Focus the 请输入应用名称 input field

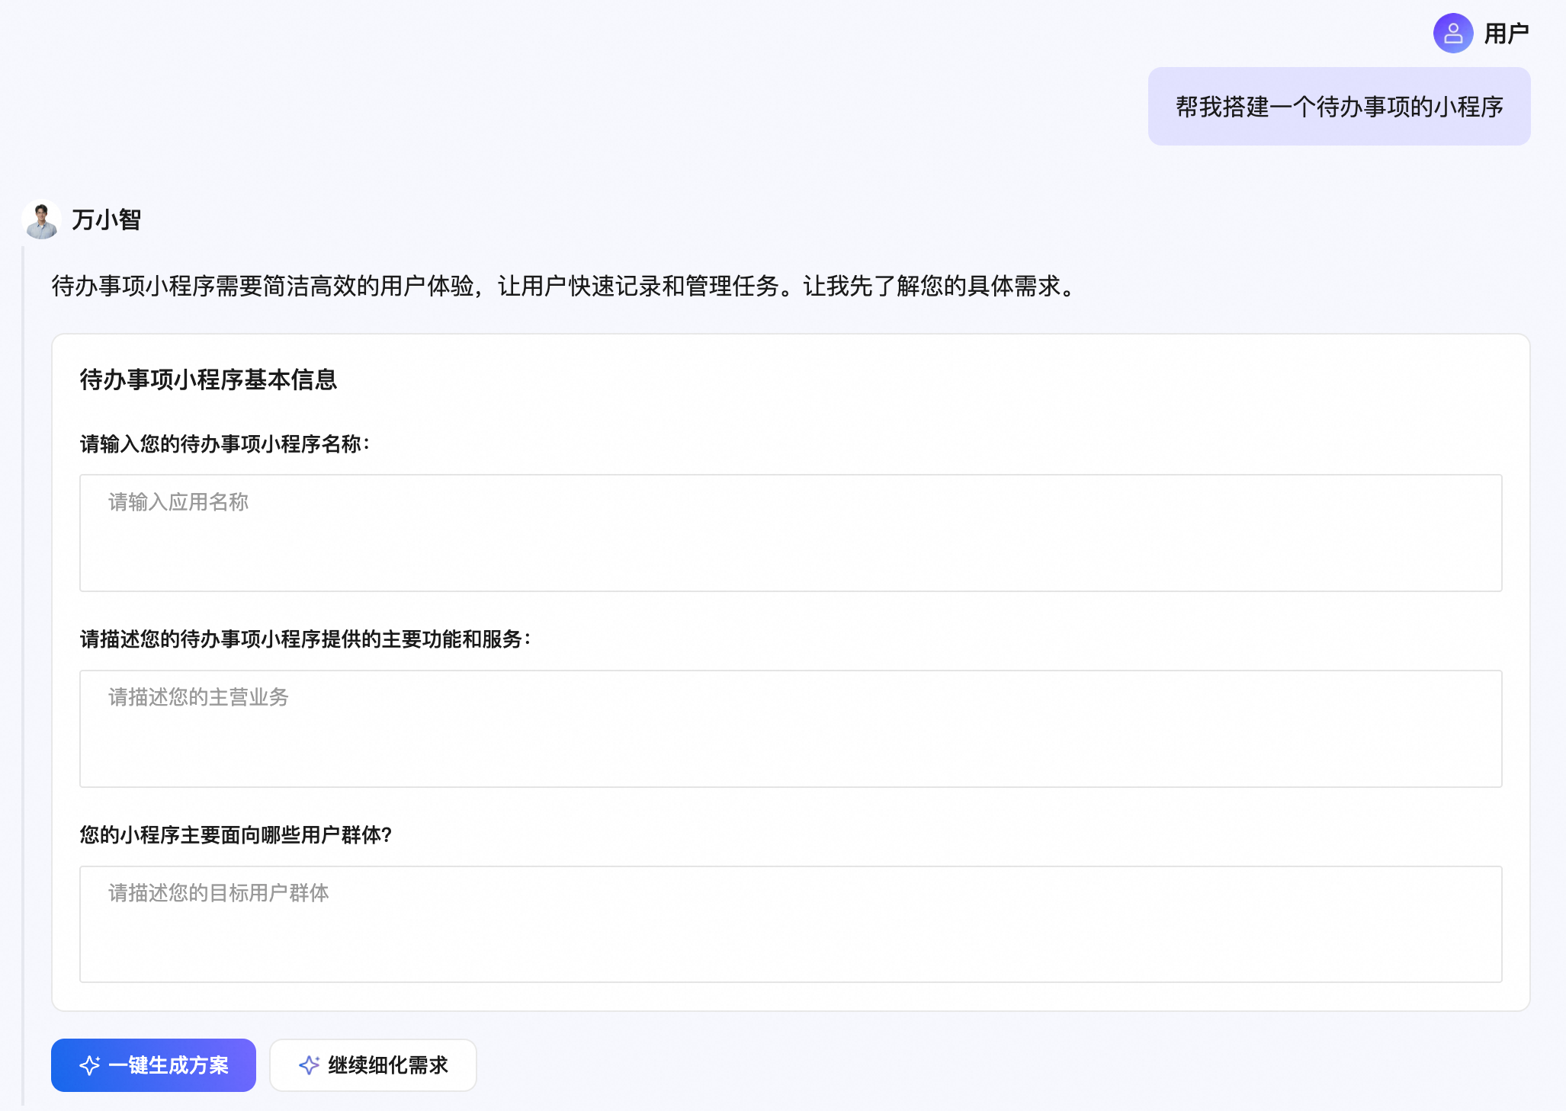(791, 533)
